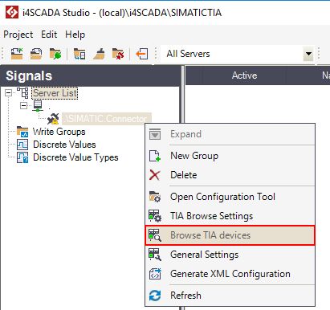Click the Browse TIA devices magnifier icon
Screen dimensions: 330x310
coord(155,235)
